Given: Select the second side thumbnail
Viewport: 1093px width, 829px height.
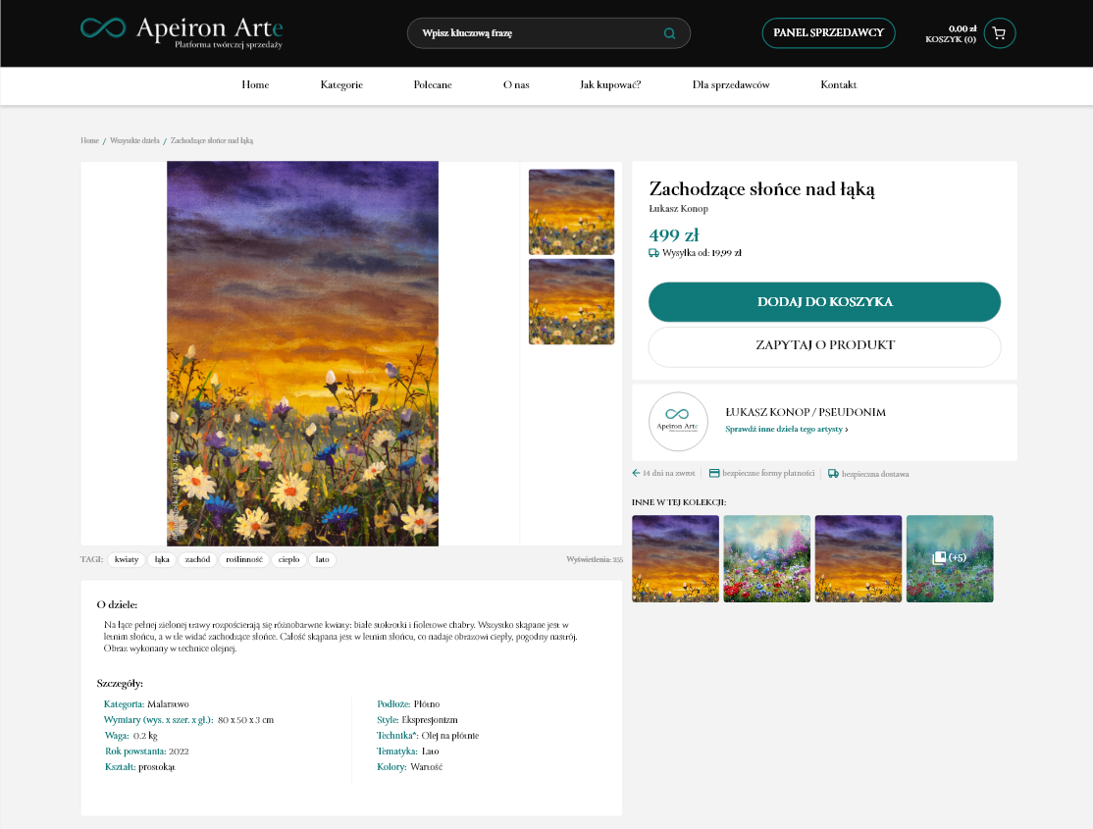Looking at the screenshot, I should point(572,301).
